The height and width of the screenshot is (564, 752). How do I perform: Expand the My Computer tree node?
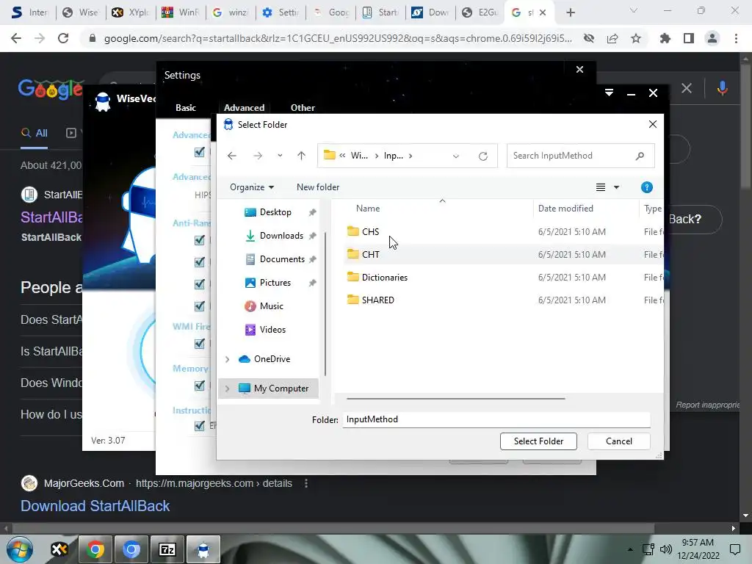[228, 388]
